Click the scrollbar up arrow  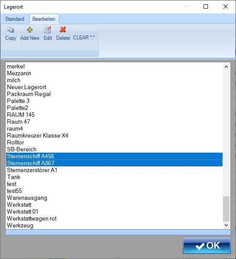(x=226, y=67)
